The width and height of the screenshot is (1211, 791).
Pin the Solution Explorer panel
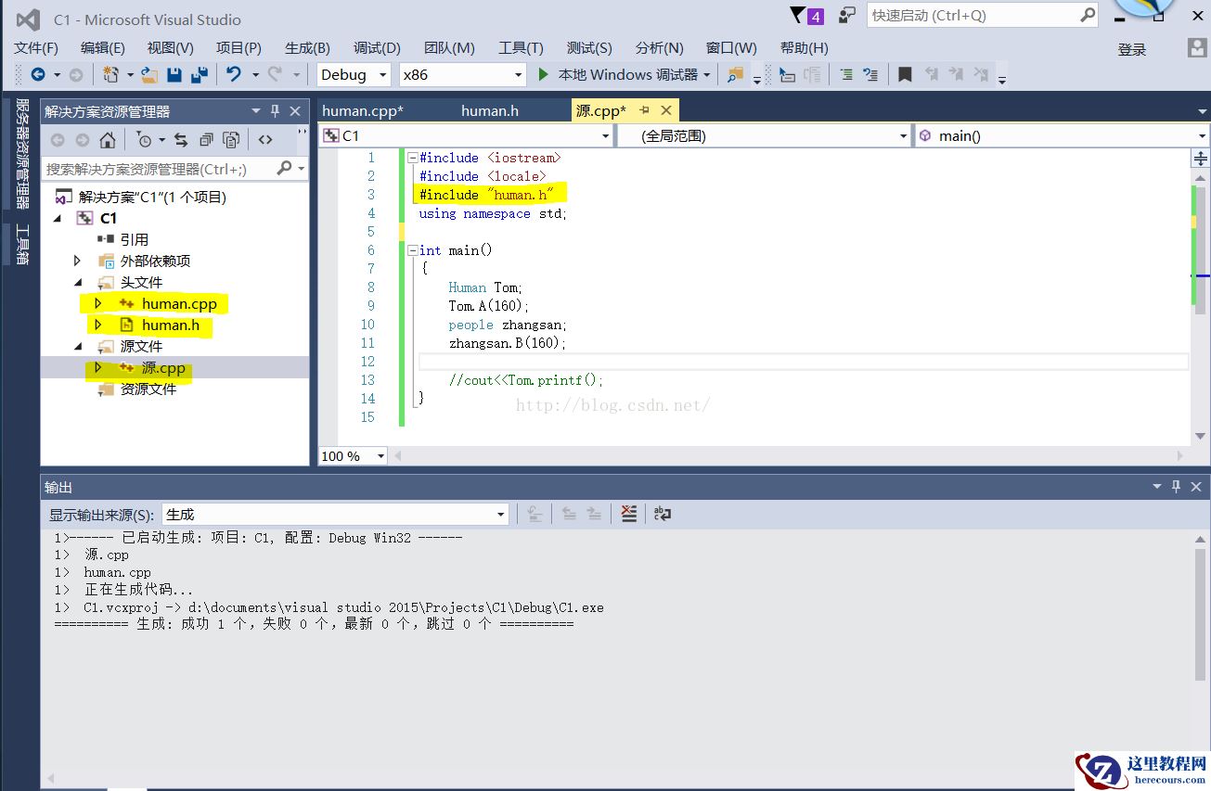pyautogui.click(x=275, y=110)
